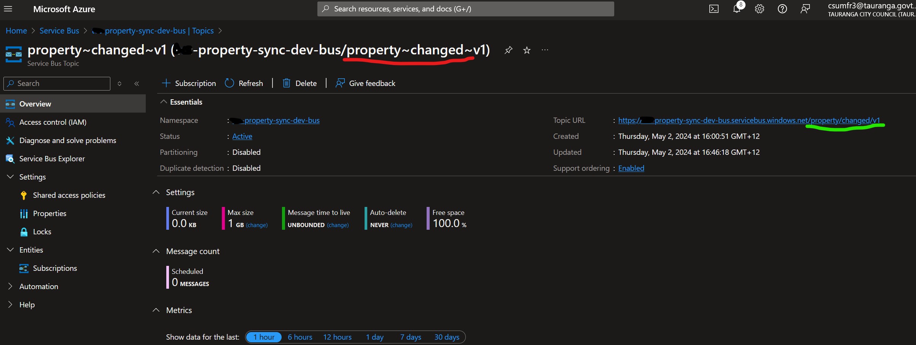The image size is (916, 345).
Task: Collapse the left sidebar with double chevron
Action: [x=137, y=84]
